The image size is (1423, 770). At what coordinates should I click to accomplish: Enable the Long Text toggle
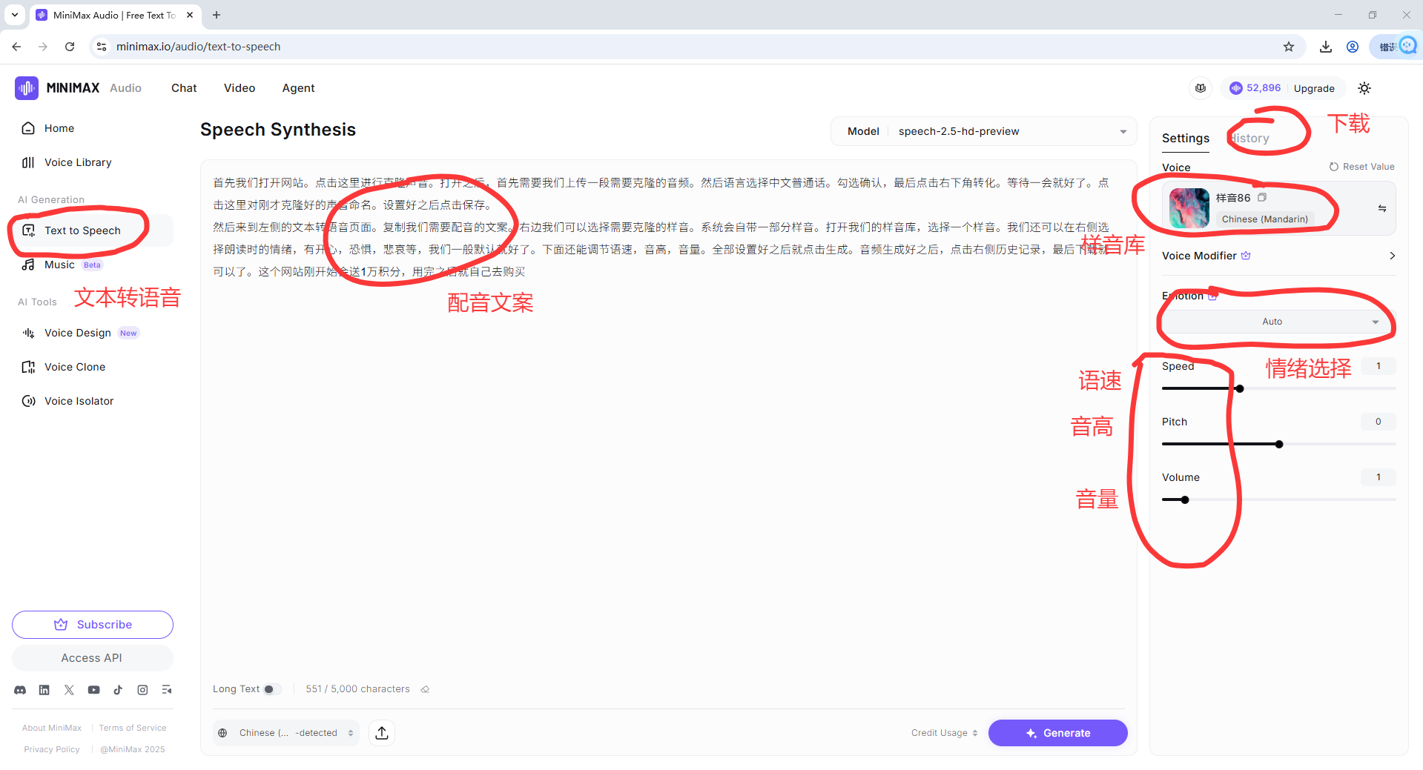pos(271,689)
